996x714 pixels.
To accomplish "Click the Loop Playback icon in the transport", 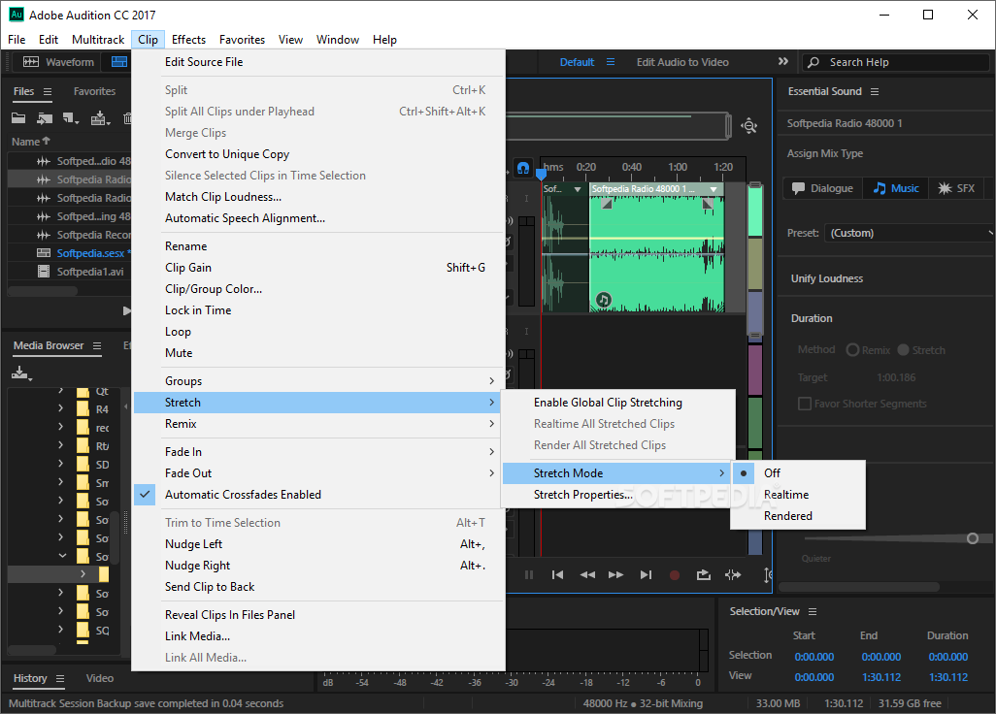I will [x=704, y=574].
